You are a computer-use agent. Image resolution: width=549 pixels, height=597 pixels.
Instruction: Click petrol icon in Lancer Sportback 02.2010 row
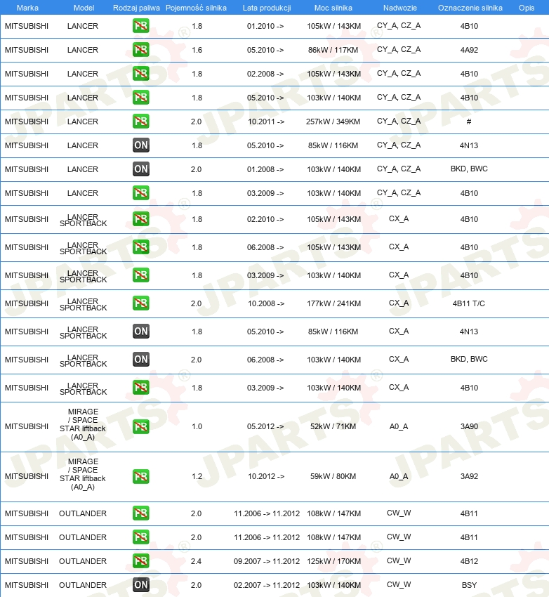coord(141,219)
